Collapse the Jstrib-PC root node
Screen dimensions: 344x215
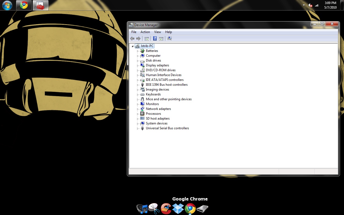(x=132, y=46)
